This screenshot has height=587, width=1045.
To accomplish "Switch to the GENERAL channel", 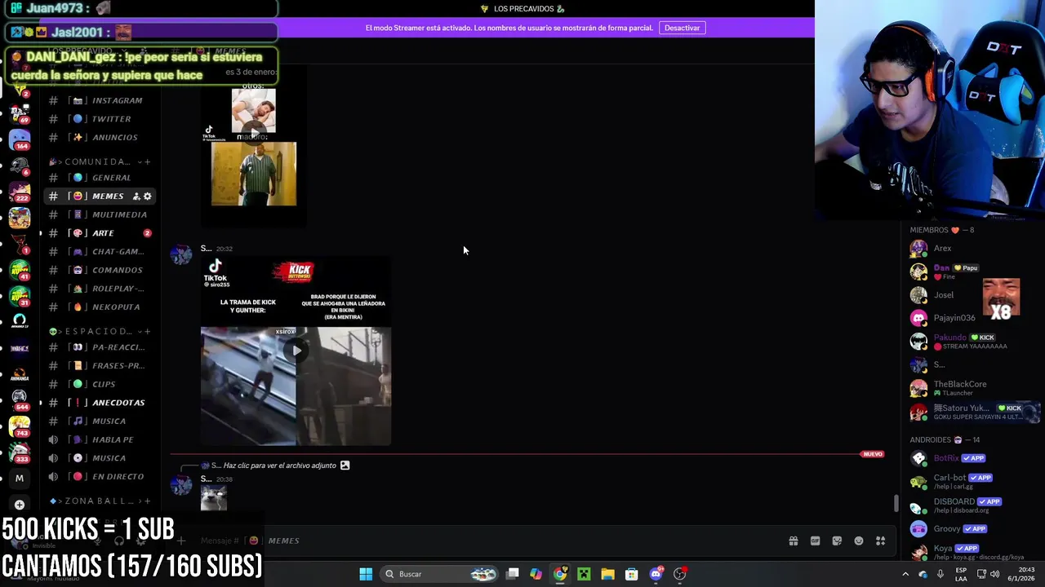I will coord(100,178).
